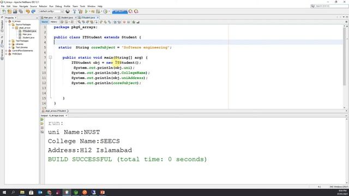Expand the Test Libraries node
Screen dimensions: 349x196
pyautogui.click(x=10, y=47)
